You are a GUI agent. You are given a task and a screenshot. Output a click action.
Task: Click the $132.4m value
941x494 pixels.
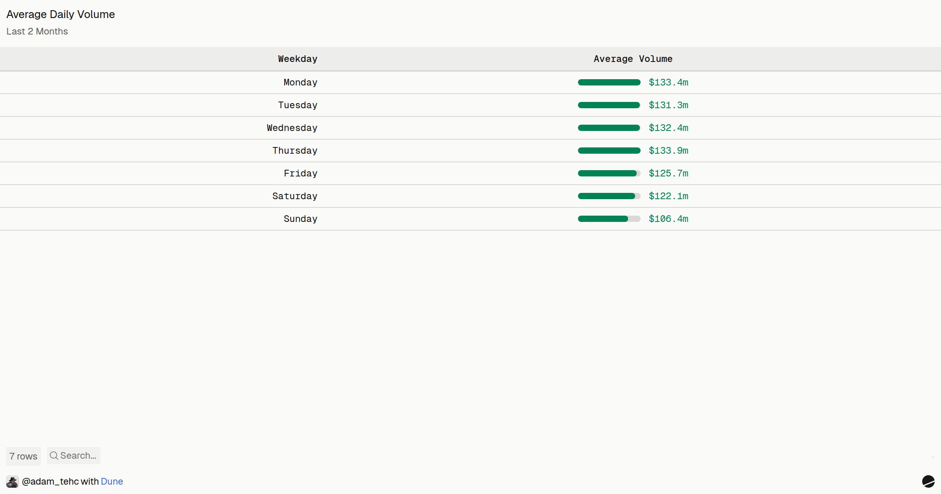click(x=669, y=128)
